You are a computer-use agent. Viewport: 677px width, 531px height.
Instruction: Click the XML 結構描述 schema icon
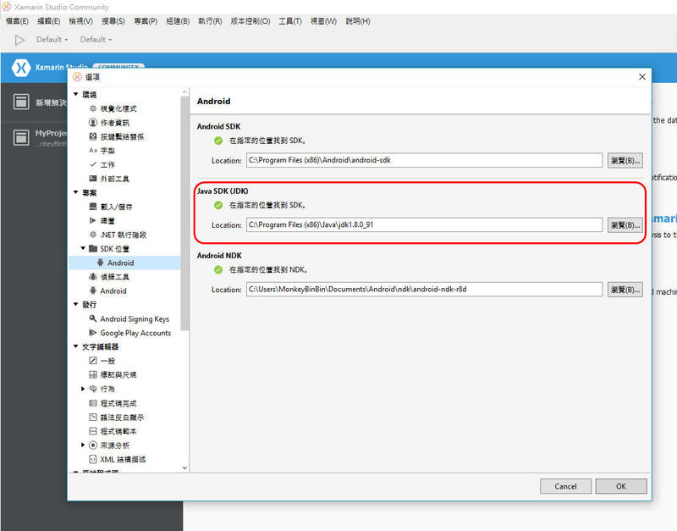coord(92,459)
